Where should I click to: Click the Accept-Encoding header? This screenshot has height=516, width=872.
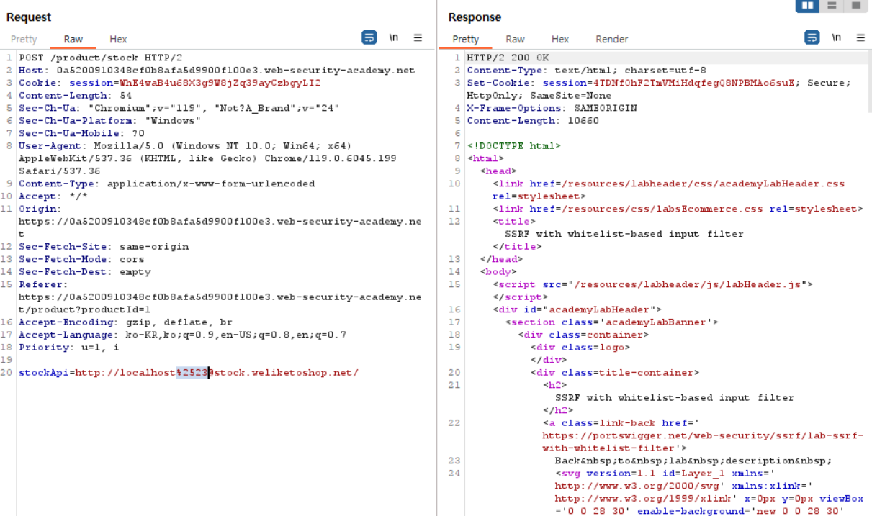126,322
